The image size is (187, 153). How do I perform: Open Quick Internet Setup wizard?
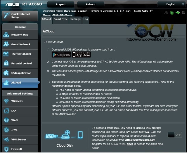tap(20, 16)
